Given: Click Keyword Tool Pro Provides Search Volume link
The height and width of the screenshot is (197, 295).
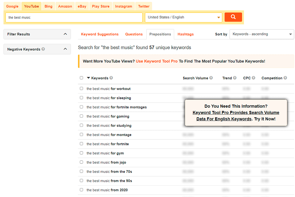Looking at the screenshot, I should click(x=236, y=113).
